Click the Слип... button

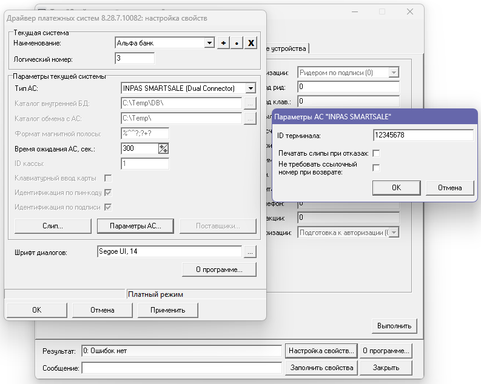pos(53,226)
